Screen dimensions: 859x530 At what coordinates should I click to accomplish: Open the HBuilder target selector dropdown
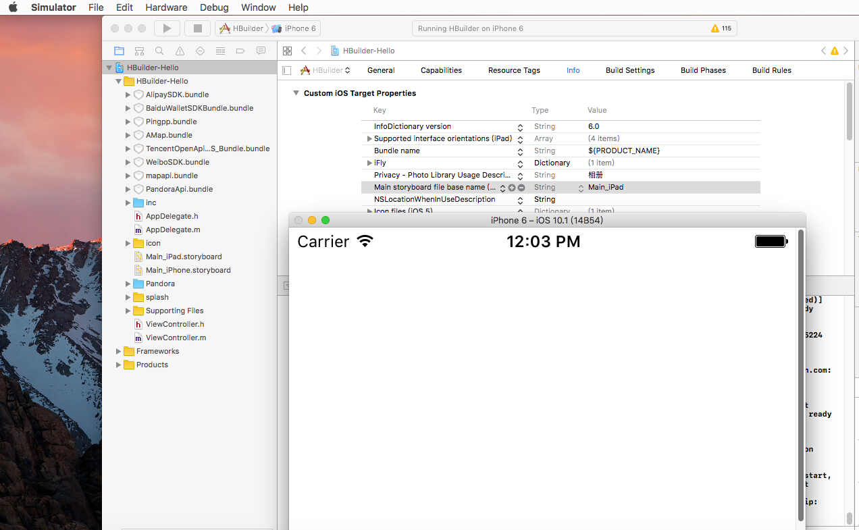click(326, 70)
